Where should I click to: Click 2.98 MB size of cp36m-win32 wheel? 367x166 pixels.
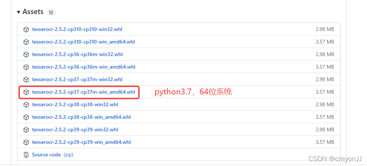(325, 54)
